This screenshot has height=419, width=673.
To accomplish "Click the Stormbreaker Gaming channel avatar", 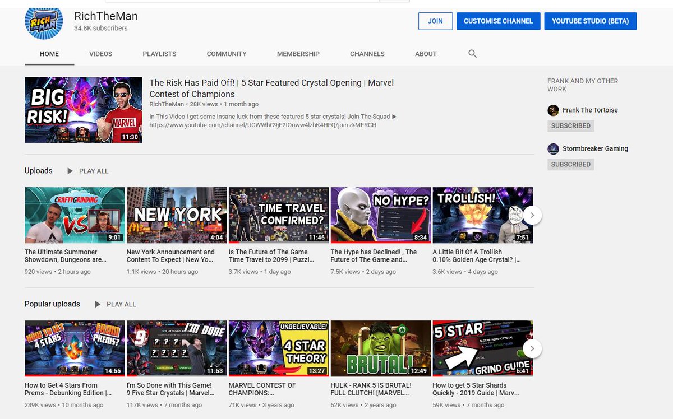I will [x=553, y=149].
